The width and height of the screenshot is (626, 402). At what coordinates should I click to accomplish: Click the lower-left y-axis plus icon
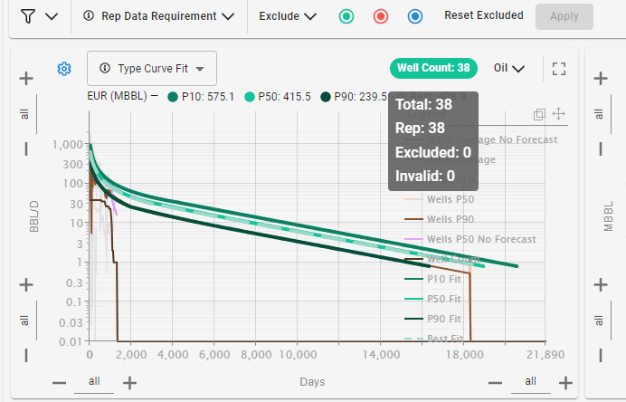click(x=26, y=285)
